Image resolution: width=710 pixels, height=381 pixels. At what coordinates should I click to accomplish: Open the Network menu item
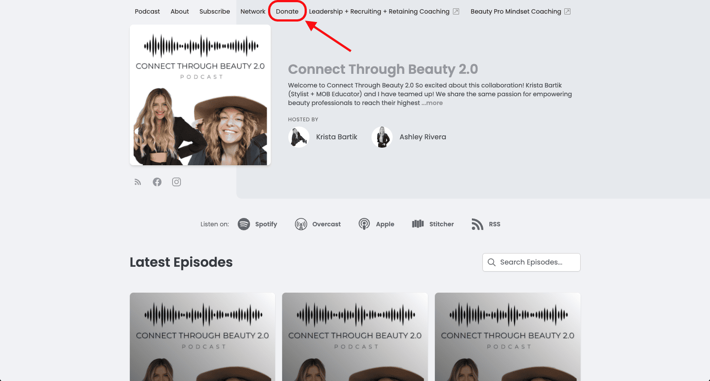tap(253, 11)
